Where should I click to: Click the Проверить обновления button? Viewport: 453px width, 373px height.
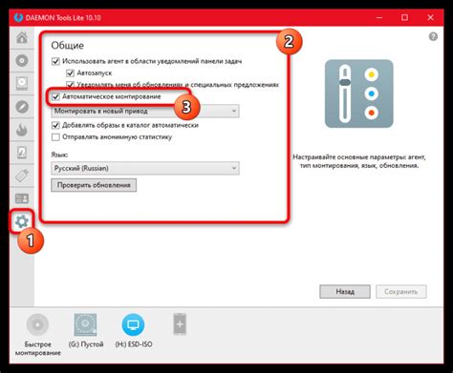(94, 185)
